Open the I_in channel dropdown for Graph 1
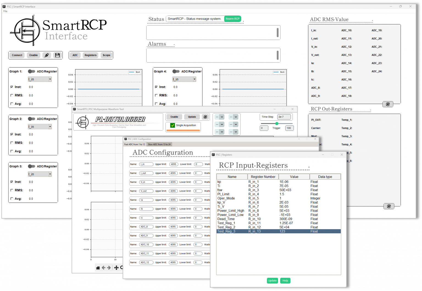This screenshot has height=291, width=422. pyautogui.click(x=50, y=79)
